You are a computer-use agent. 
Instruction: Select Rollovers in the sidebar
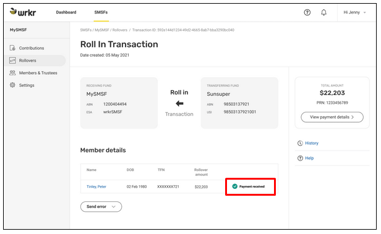[x=27, y=61]
